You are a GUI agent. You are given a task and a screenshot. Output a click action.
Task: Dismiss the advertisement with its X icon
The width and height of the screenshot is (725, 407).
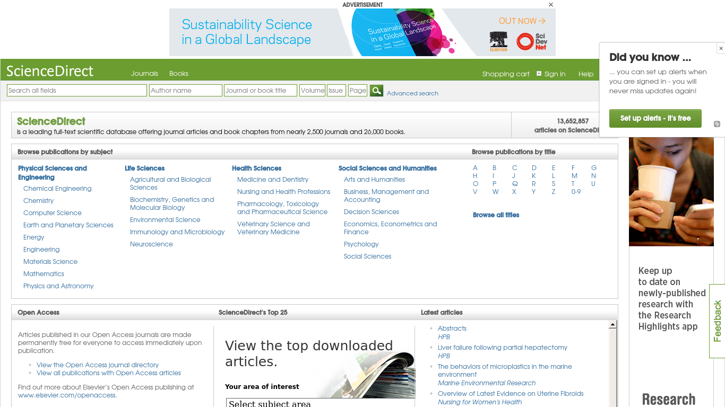pos(550,4)
